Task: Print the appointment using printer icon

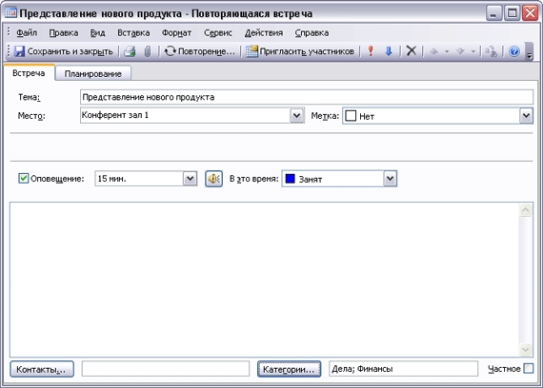Action: [130, 51]
